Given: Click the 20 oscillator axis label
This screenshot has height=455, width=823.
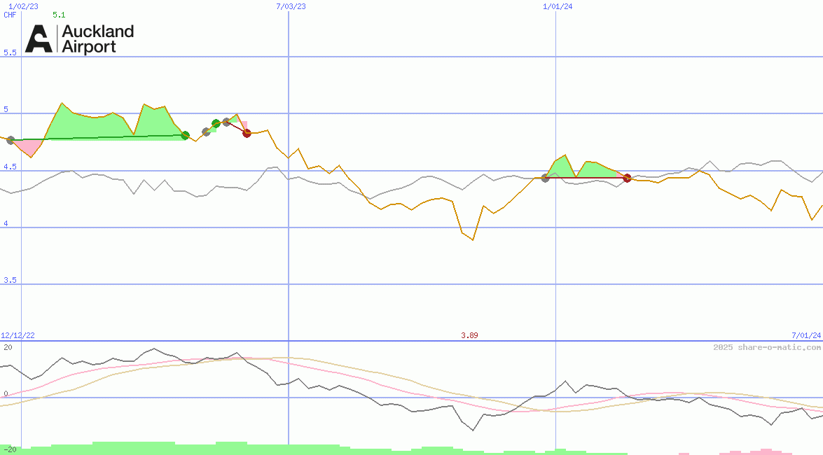Looking at the screenshot, I should tap(8, 347).
